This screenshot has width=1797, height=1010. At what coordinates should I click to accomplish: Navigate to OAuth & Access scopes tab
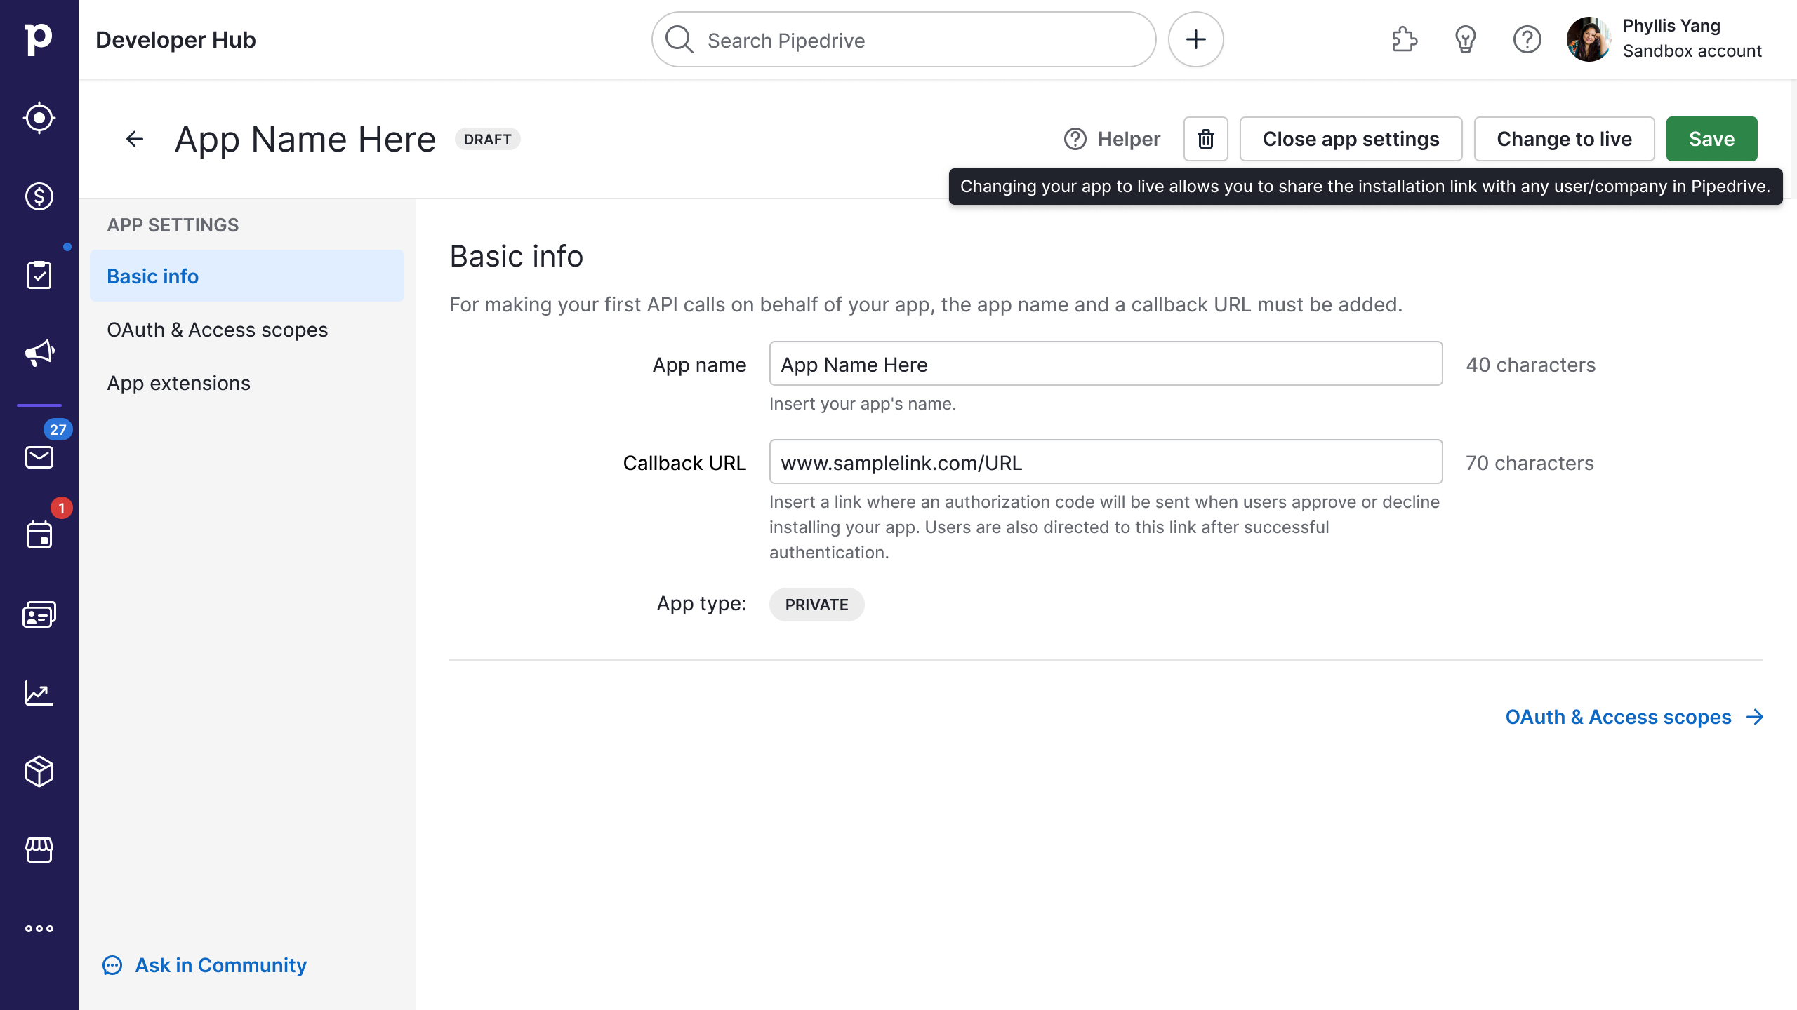[x=217, y=329]
